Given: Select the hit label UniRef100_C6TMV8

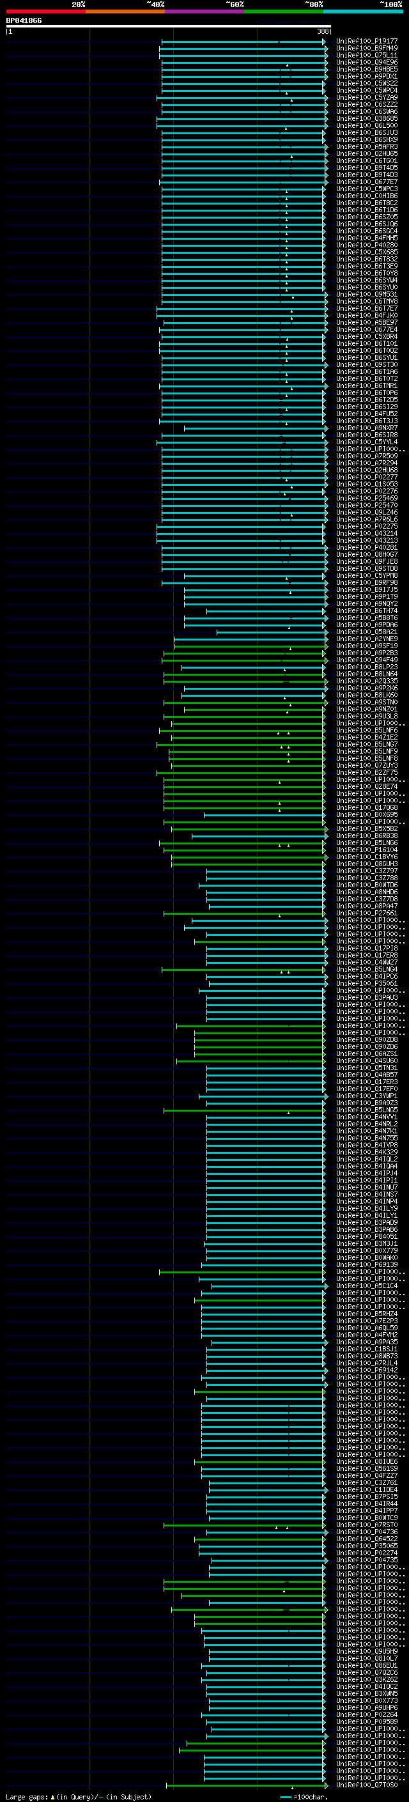Looking at the screenshot, I should pyautogui.click(x=366, y=302).
